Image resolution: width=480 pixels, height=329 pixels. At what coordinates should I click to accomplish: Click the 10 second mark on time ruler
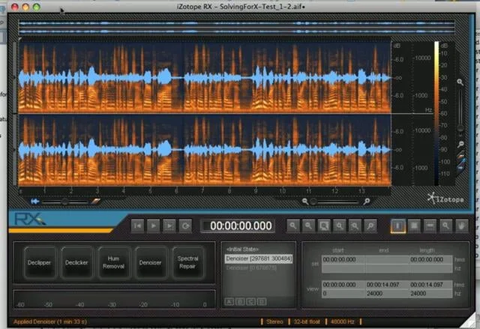point(282,191)
